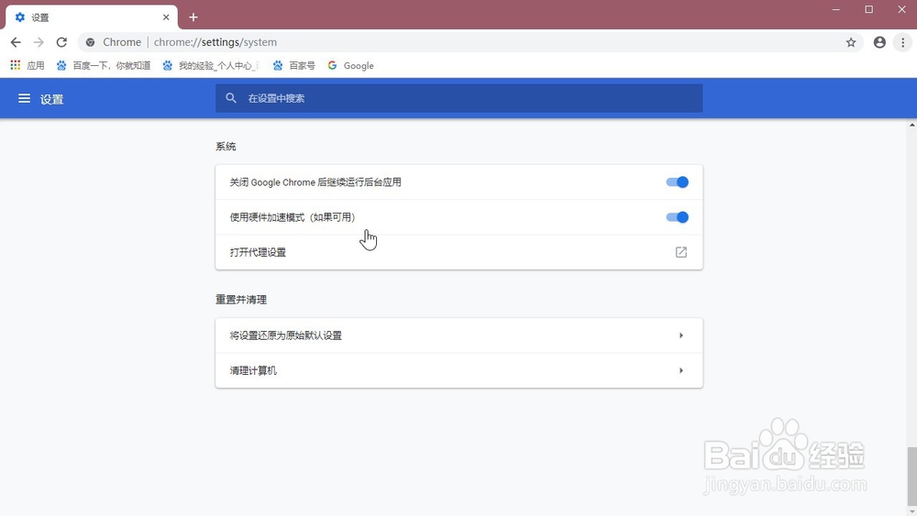Expand arrow for 将设置还原为原始默认设置
Image resolution: width=917 pixels, height=516 pixels.
coord(681,335)
